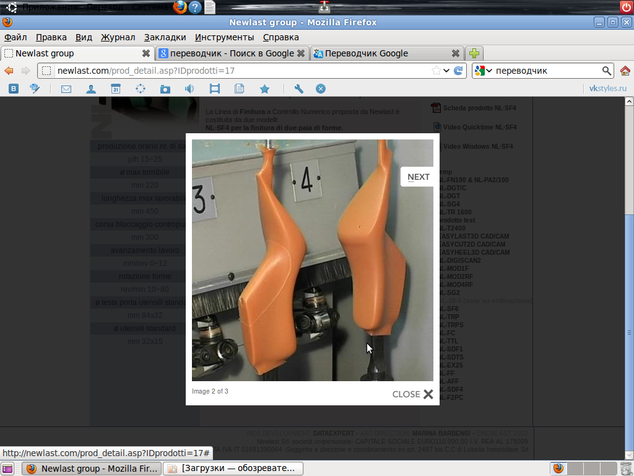Open the film strip video icon
The image size is (634, 476).
tap(215, 89)
